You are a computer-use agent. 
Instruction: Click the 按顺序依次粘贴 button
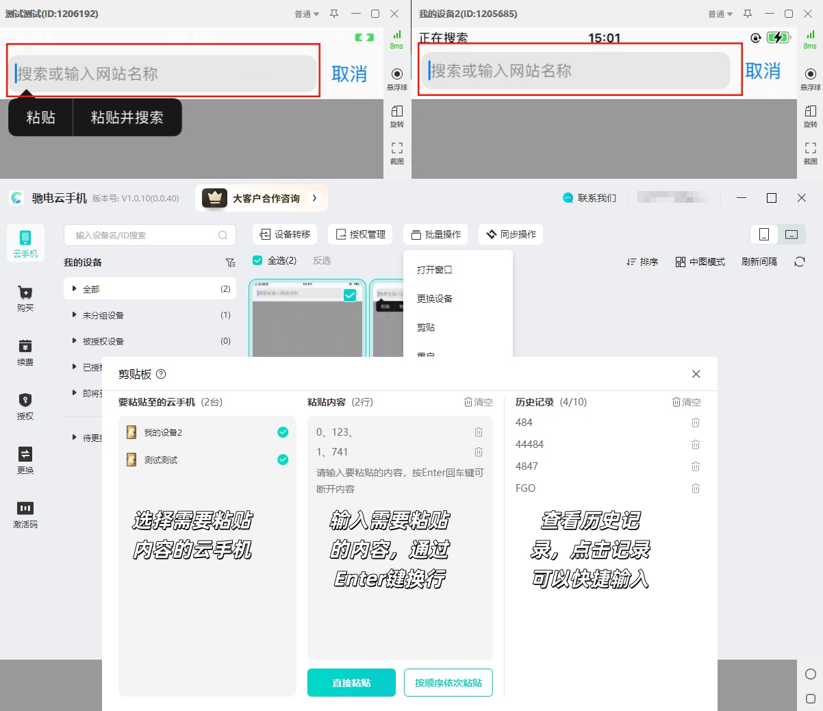(448, 682)
